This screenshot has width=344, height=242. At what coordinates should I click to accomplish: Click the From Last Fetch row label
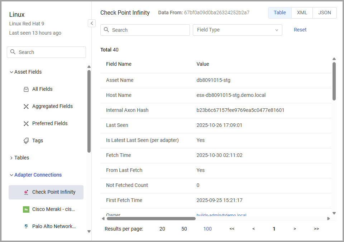click(124, 170)
